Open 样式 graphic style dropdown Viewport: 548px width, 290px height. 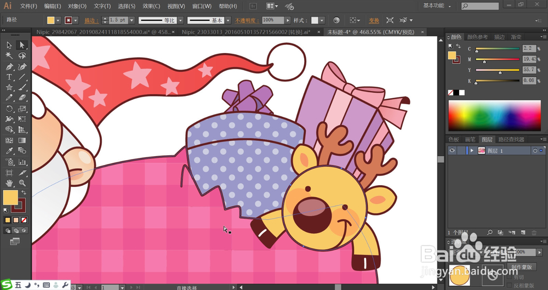(x=322, y=21)
